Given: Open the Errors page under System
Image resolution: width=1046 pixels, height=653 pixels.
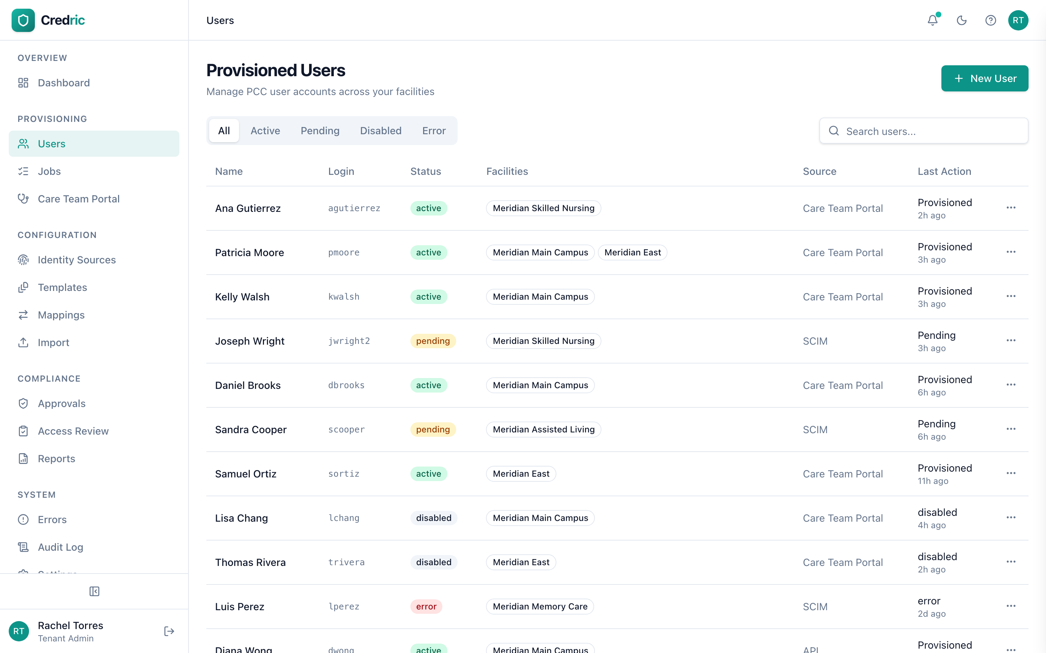Looking at the screenshot, I should click(52, 519).
